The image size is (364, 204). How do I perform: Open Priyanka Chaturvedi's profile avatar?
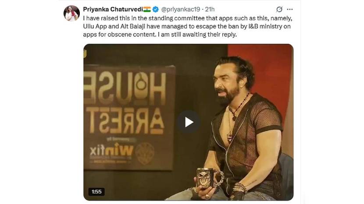tap(72, 13)
